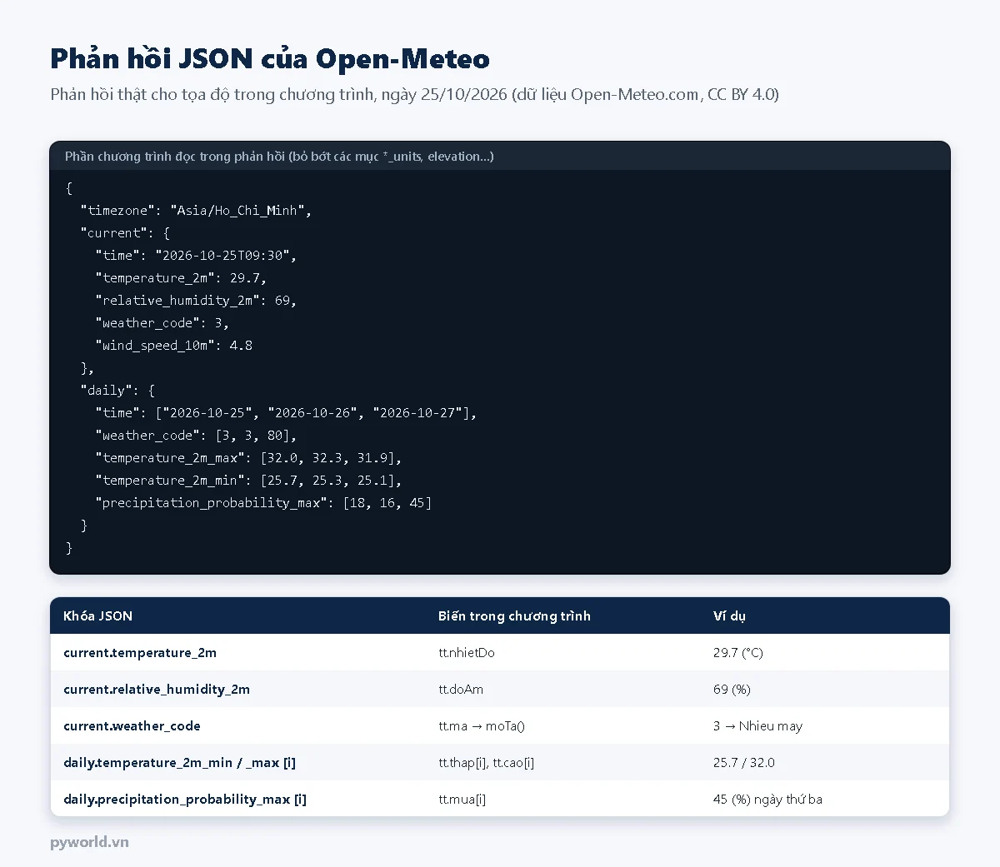Viewport: 1000px width, 867px height.
Task: Click the title 'Phản hồi JSON của Open-Meteo'
Action: 270,58
